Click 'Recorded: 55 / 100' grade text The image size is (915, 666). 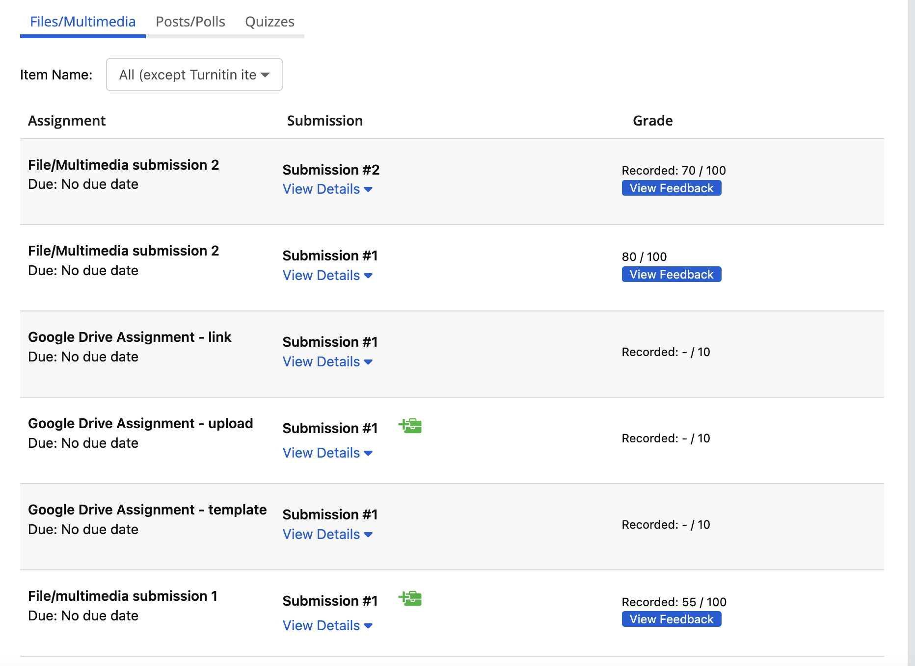tap(674, 602)
